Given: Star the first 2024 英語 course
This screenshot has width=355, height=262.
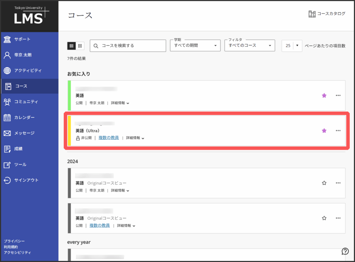Looking at the screenshot, I should click(324, 183).
